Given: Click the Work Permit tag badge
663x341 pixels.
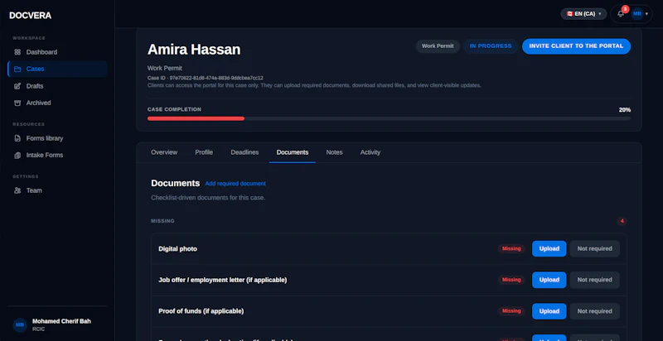Looking at the screenshot, I should [438, 46].
